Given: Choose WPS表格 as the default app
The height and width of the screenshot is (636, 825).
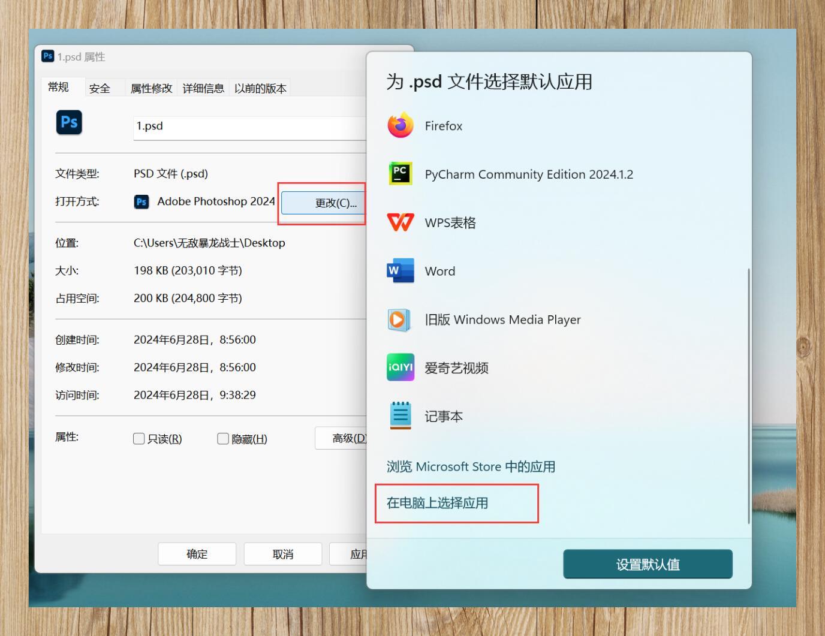Looking at the screenshot, I should 450,222.
